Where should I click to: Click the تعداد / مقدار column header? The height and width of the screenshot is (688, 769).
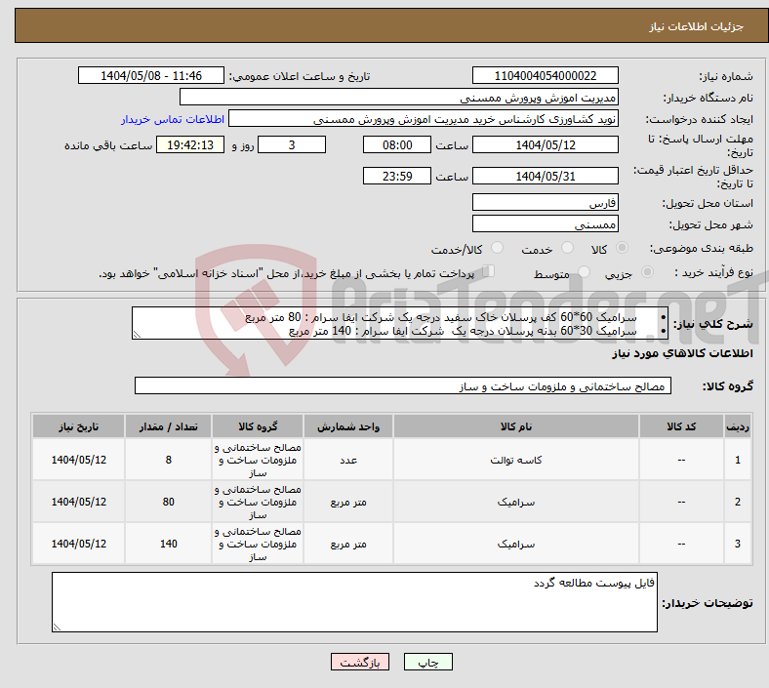(x=168, y=426)
